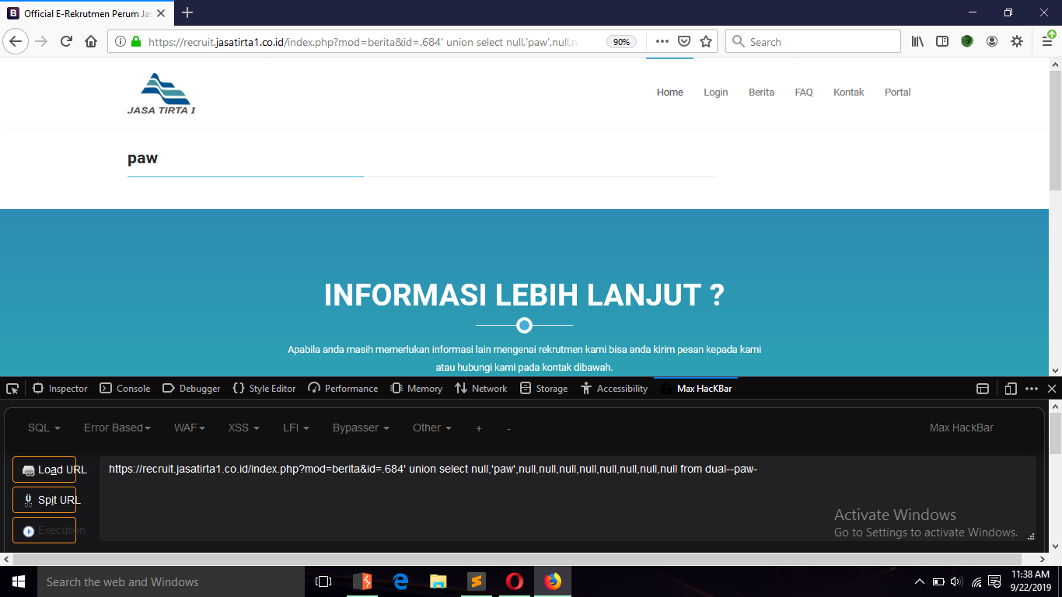Open the volume icon in system tray
The height and width of the screenshot is (597, 1062).
[x=956, y=581]
